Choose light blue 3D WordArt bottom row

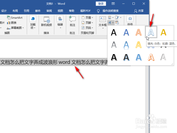point(139,57)
